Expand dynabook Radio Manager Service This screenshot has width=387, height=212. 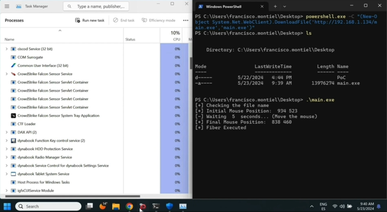pyautogui.click(x=6, y=157)
